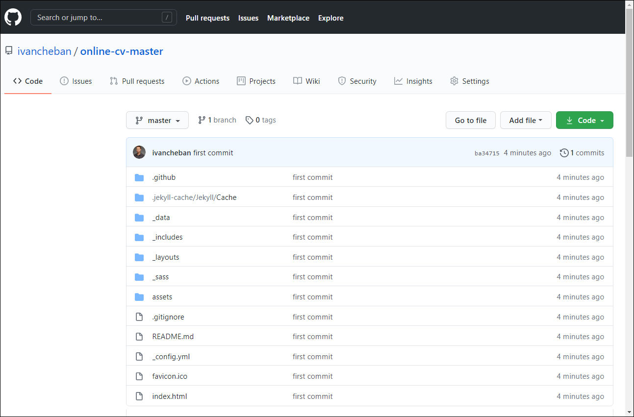Go to the Actions tab

(x=201, y=81)
